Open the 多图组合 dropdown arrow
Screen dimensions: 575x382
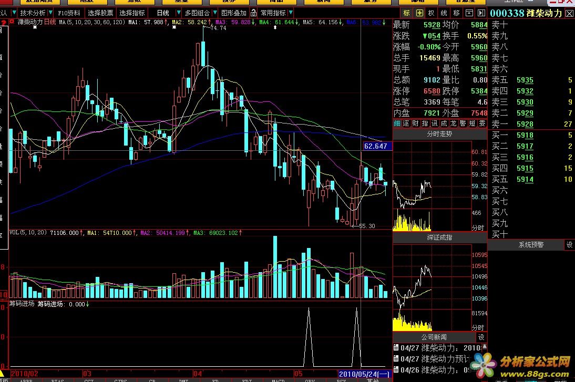pos(213,13)
